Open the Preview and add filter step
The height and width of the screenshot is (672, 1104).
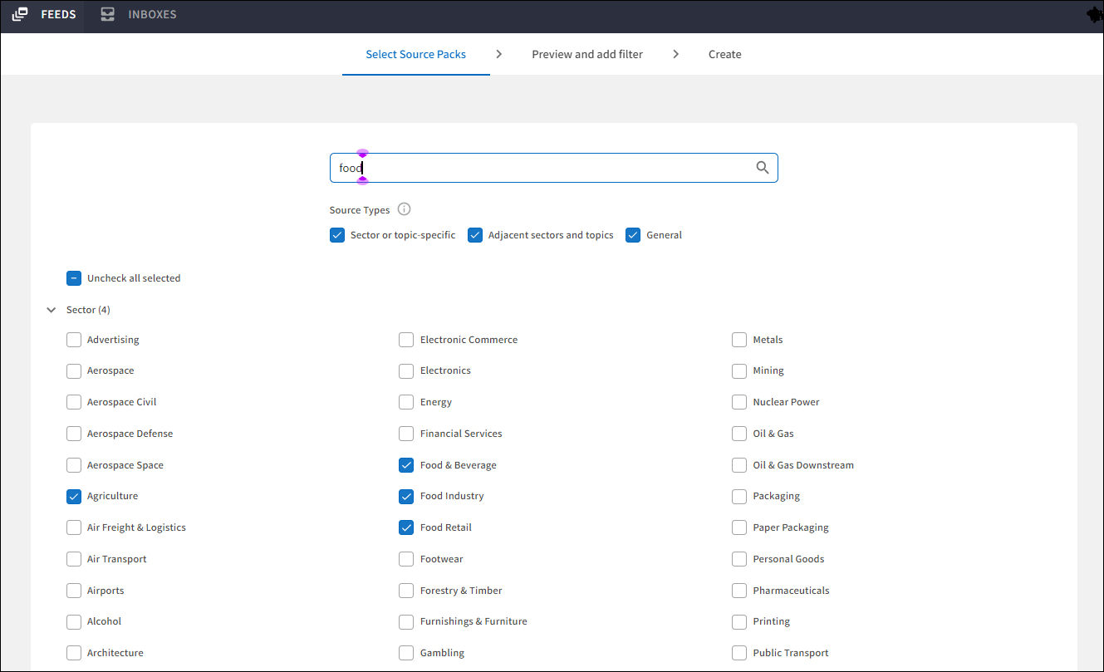[587, 54]
